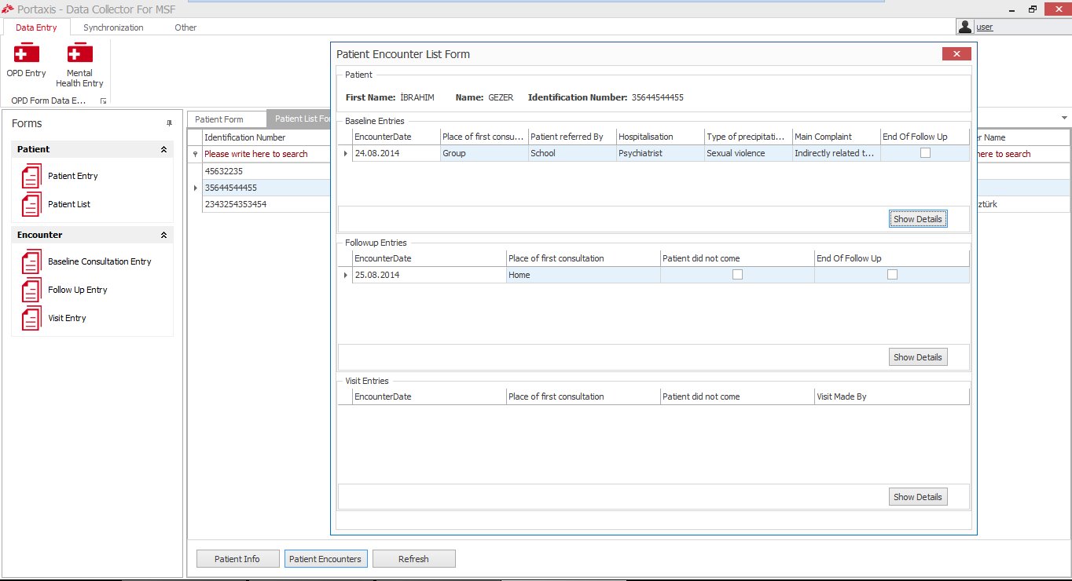Click the Patient Info button

pos(237,559)
